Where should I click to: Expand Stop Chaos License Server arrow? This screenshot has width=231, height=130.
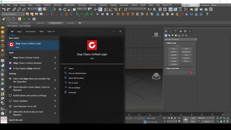55,58
